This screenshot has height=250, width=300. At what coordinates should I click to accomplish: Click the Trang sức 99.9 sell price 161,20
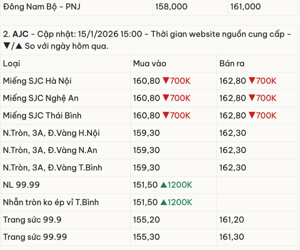point(231,220)
